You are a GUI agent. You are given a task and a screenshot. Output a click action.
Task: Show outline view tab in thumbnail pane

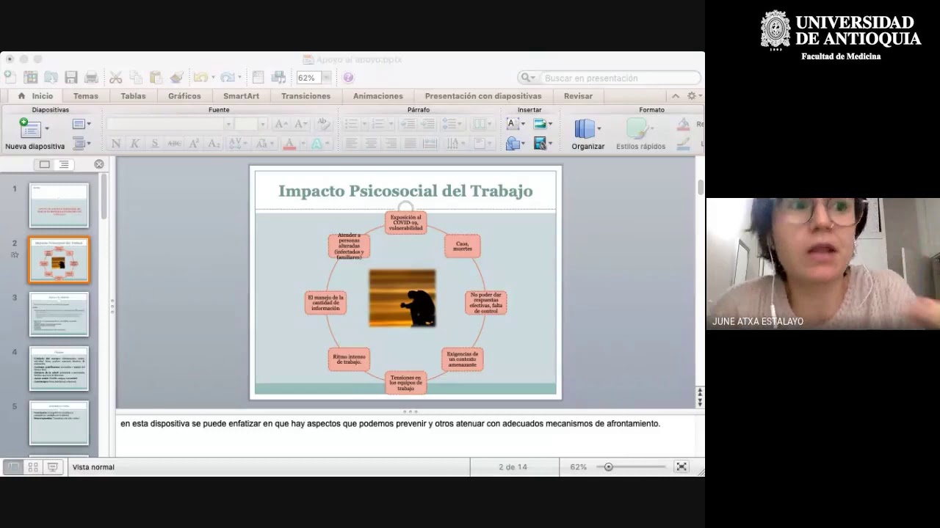tap(64, 164)
